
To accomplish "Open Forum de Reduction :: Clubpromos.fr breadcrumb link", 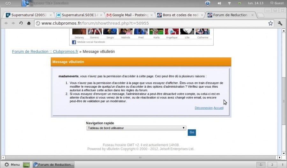I will 45,51.
